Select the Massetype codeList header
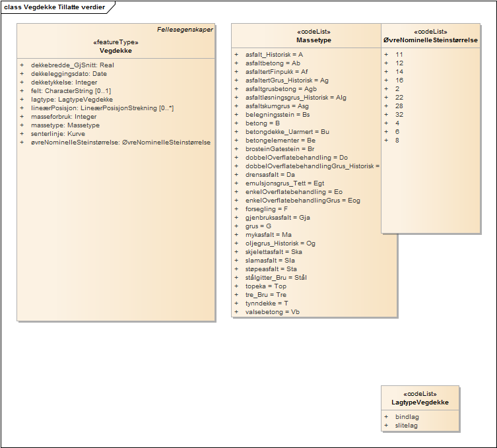Viewport: 497px width, 448px height. click(x=314, y=40)
